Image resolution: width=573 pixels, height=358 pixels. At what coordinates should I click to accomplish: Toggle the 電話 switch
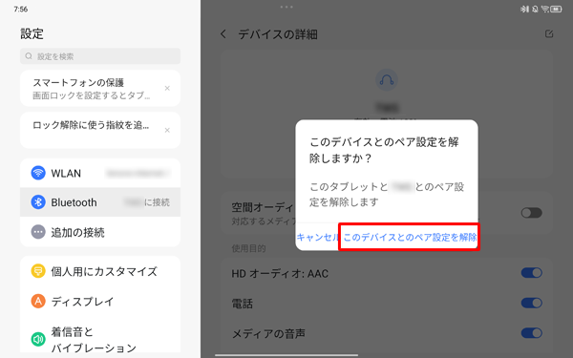click(531, 303)
